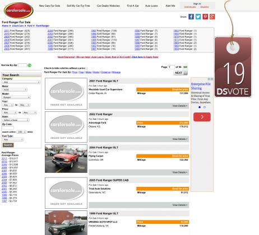The image size is (259, 235).
Task: Click green Go icon beside Narrow By Zip
Action: pyautogui.click(x=29, y=65)
